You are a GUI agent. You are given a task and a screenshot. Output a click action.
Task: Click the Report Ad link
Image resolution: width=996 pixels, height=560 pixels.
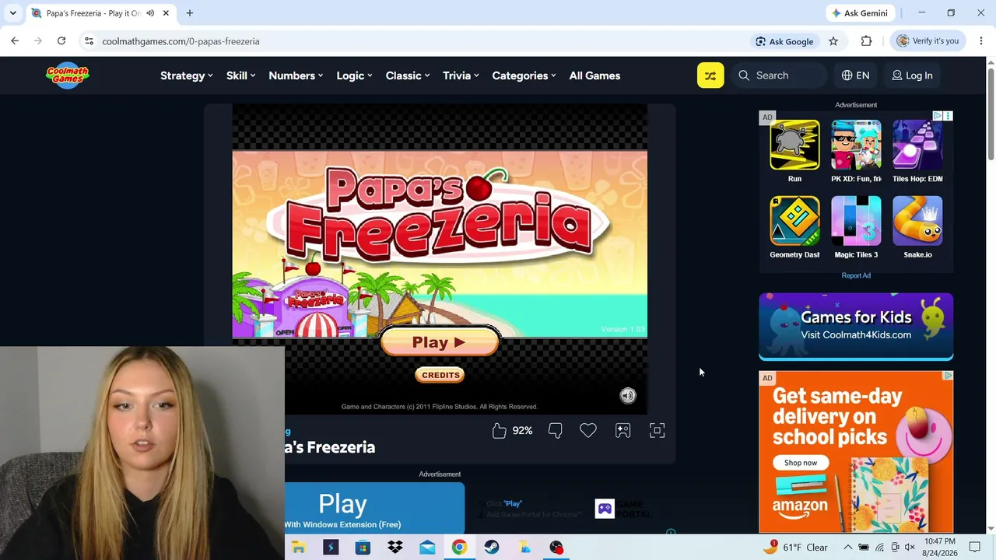point(856,275)
